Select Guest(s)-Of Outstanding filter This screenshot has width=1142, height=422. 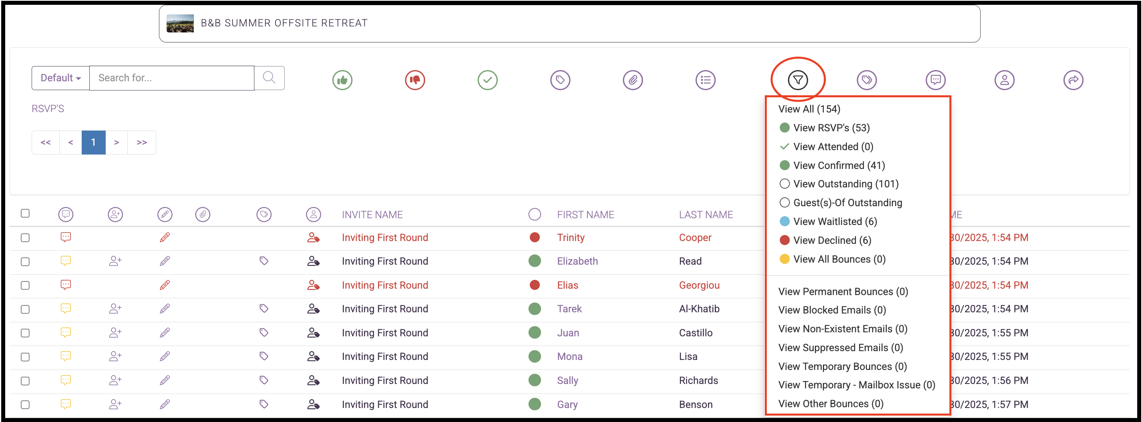click(x=840, y=203)
